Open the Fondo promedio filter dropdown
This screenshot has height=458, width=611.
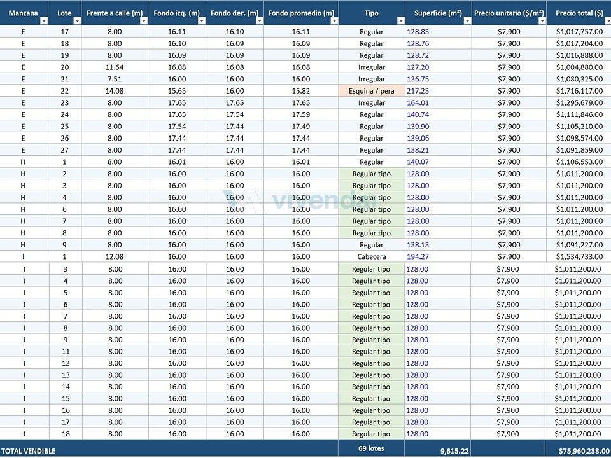[x=334, y=21]
